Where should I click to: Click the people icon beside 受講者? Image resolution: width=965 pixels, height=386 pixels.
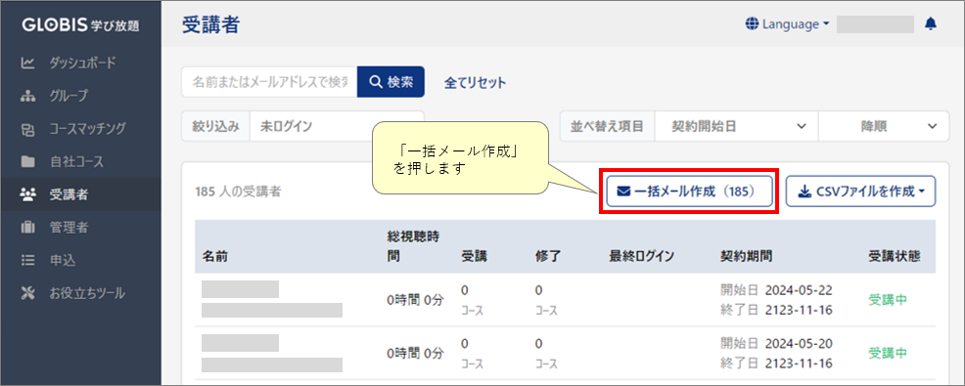(27, 194)
